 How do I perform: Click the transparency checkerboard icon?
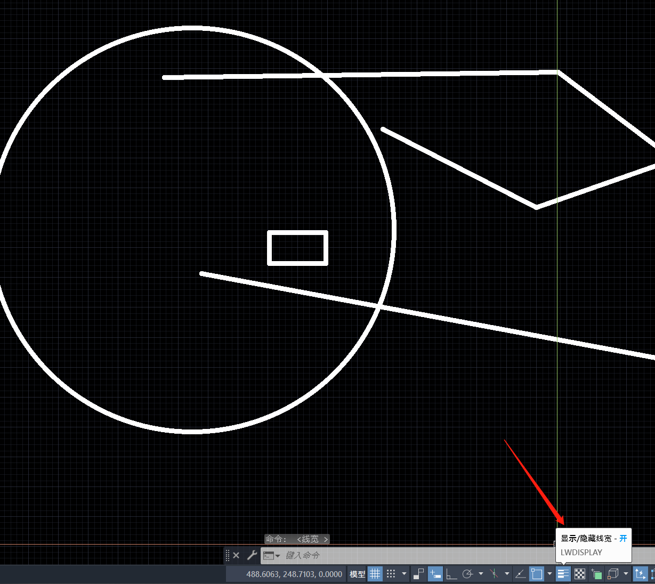[580, 574]
